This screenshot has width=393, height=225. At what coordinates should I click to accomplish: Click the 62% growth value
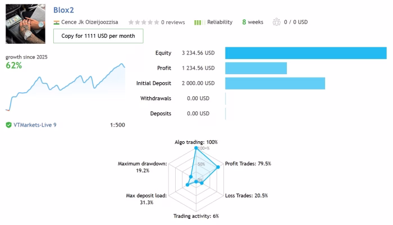point(14,66)
